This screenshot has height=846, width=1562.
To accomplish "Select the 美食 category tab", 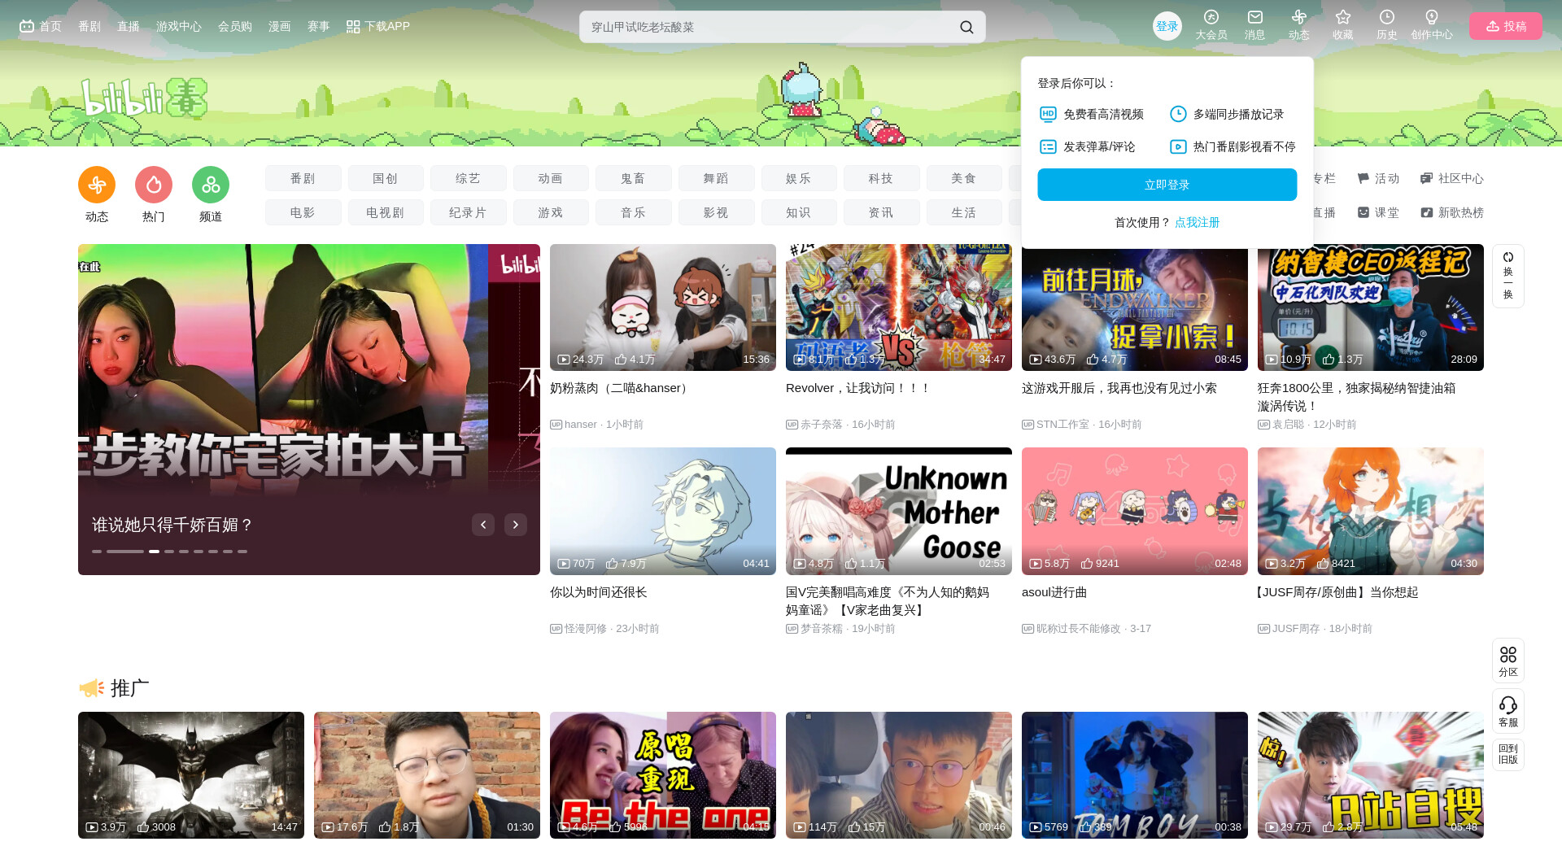I will [x=964, y=178].
